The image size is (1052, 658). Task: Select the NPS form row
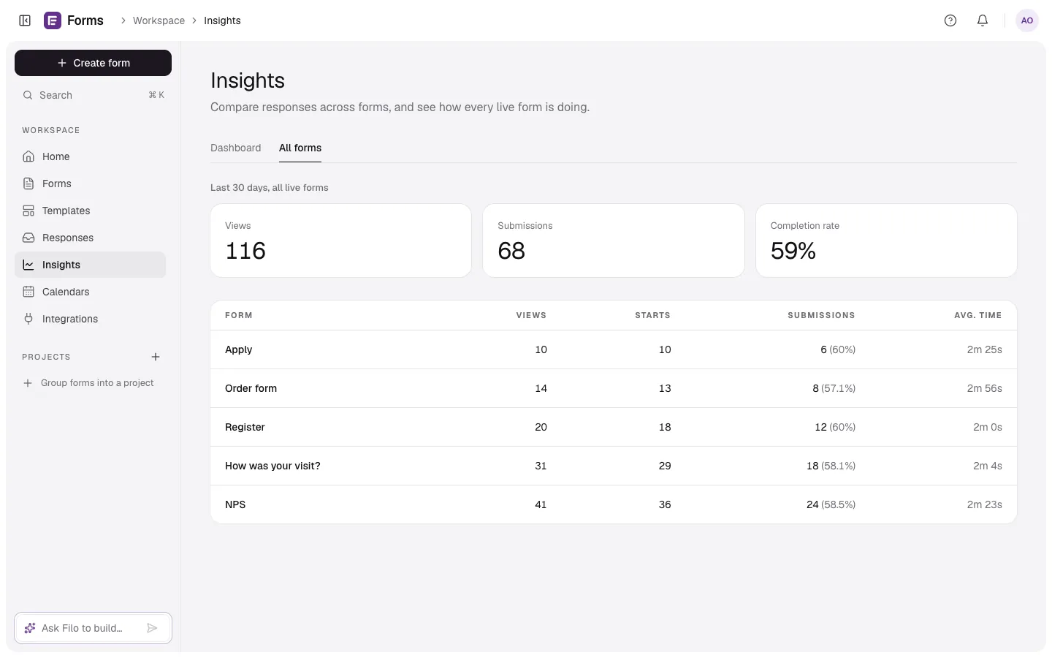(614, 504)
